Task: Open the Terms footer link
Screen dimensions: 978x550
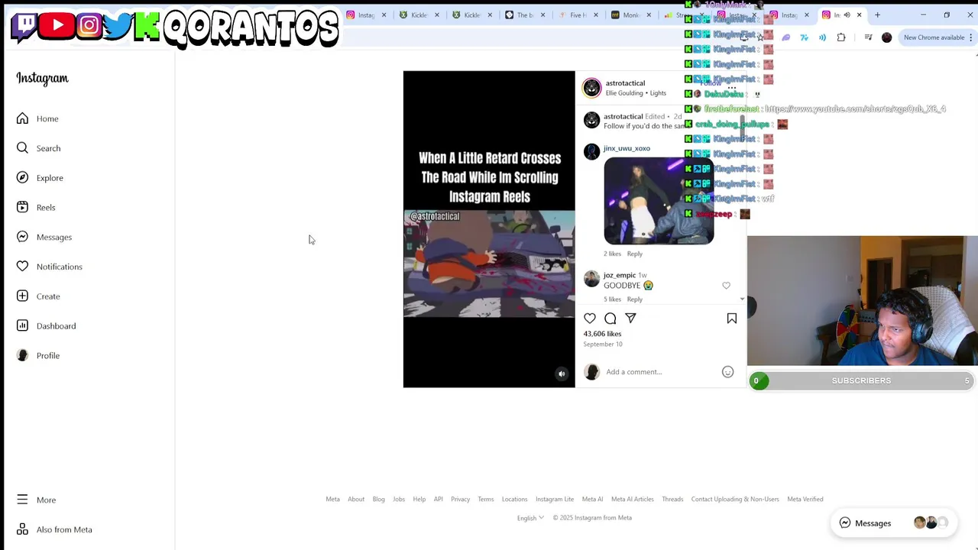Action: [x=486, y=499]
